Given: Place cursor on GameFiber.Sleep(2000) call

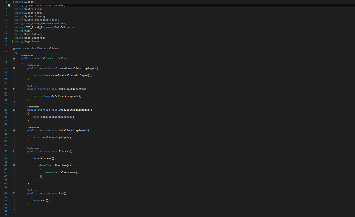Looking at the screenshot, I should click(x=62, y=172).
